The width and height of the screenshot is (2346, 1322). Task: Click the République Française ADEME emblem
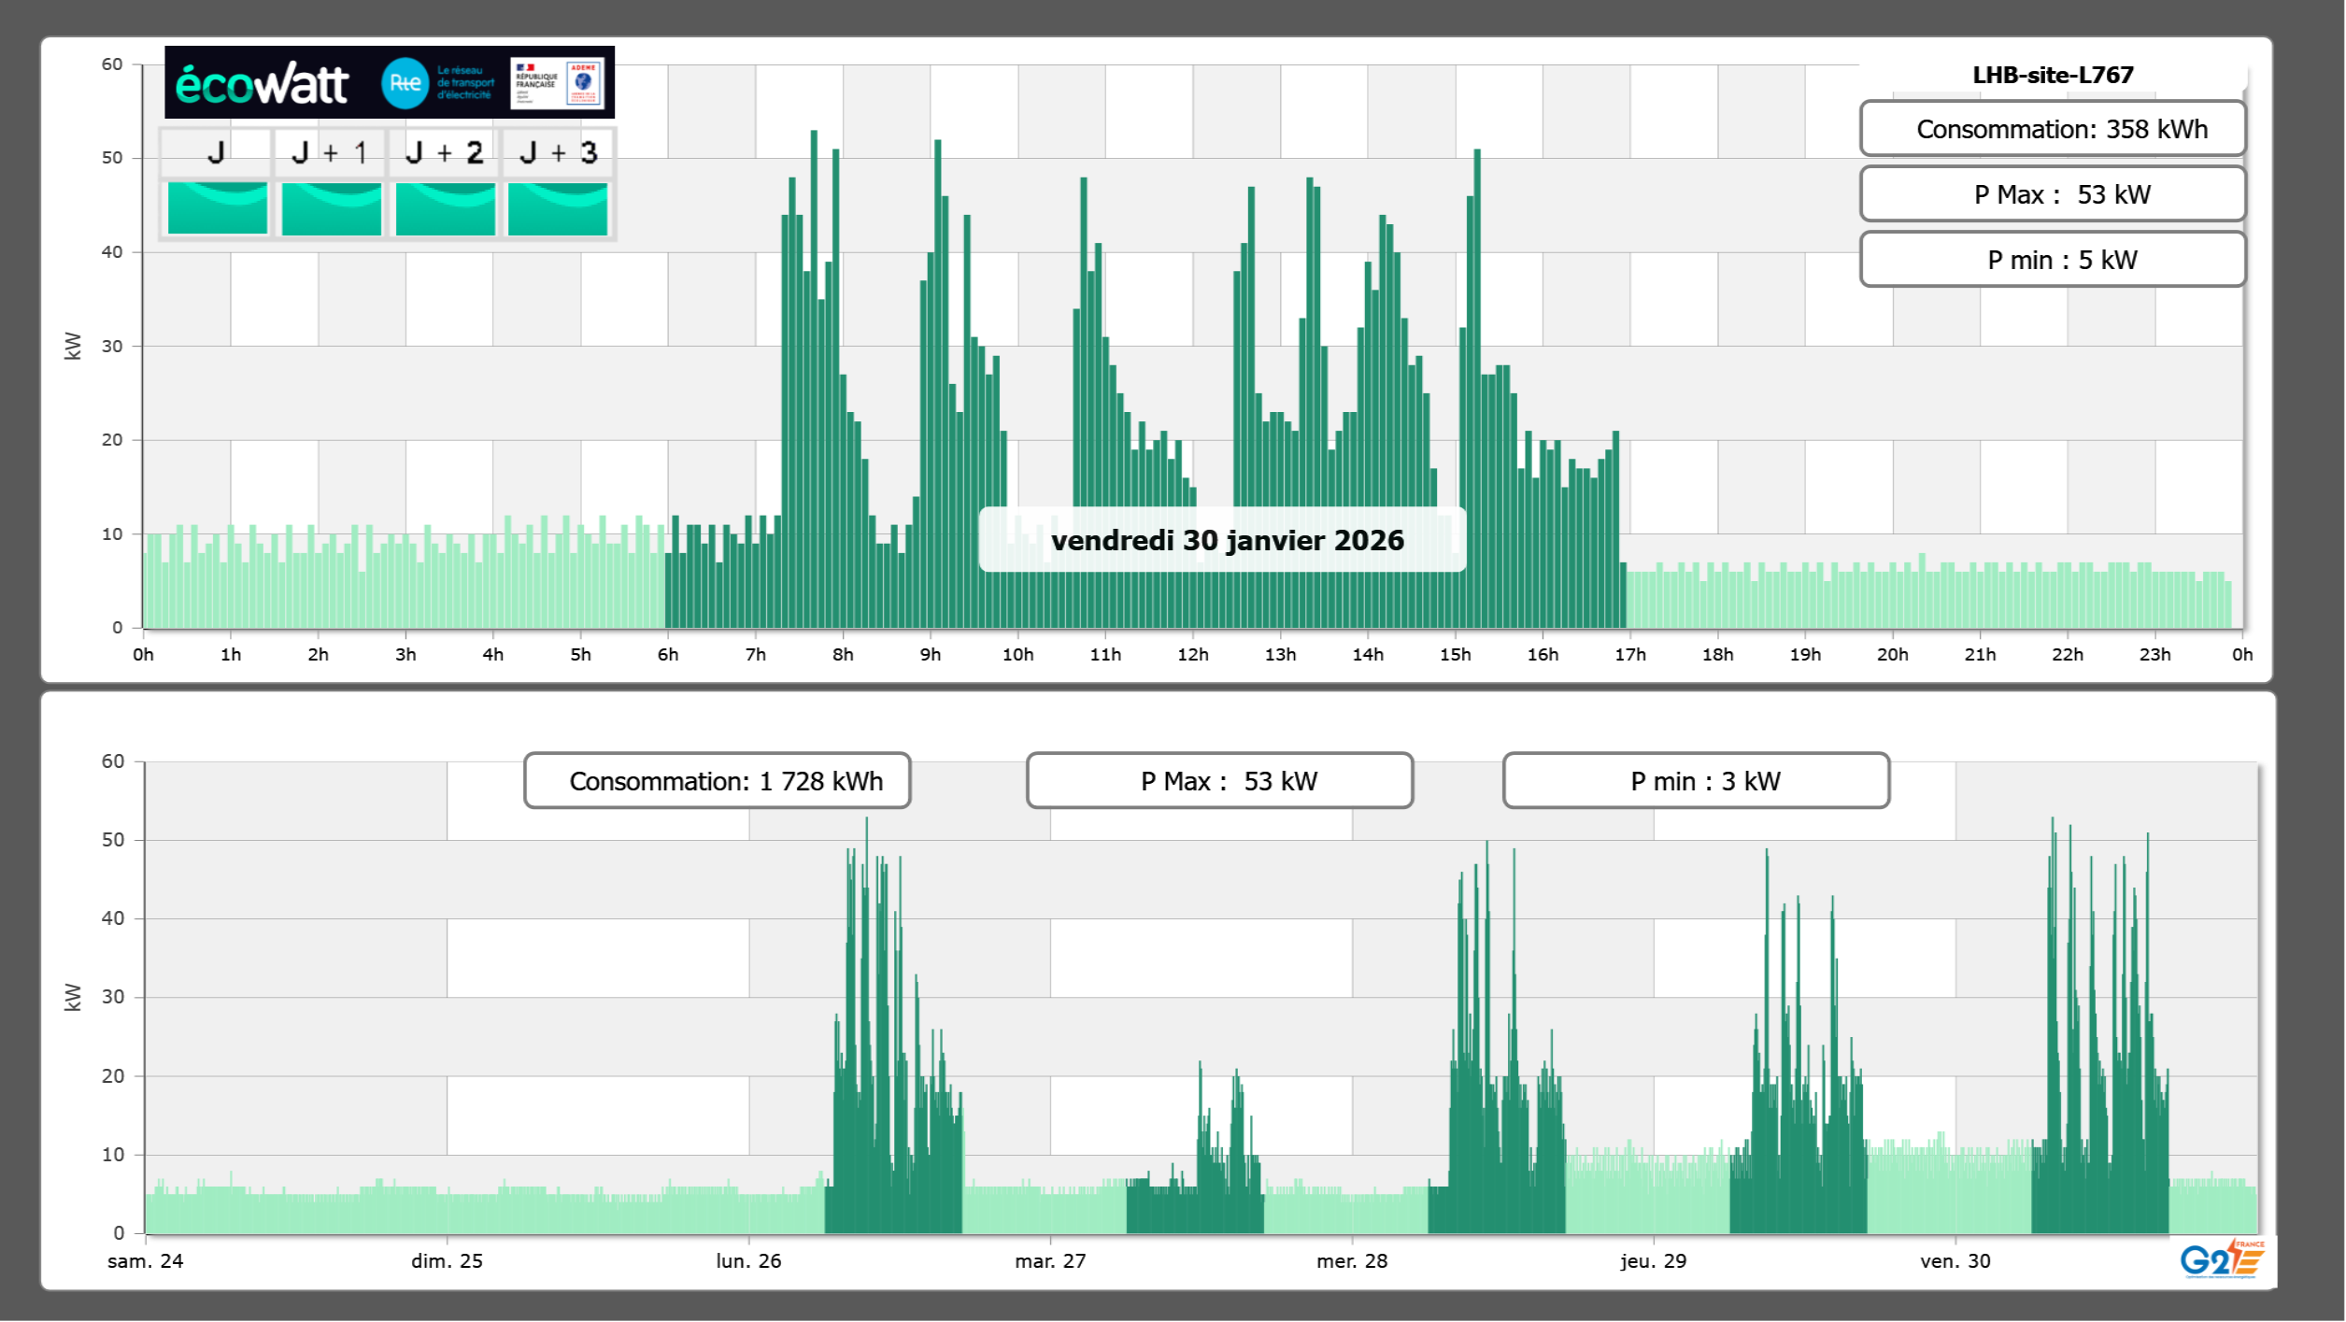[x=558, y=83]
